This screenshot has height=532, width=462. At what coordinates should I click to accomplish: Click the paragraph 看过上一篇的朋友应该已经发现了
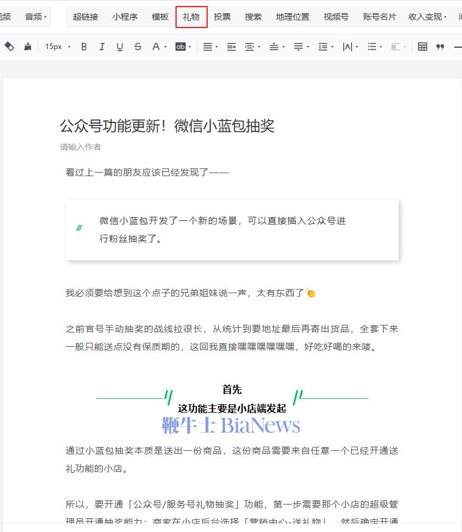tap(147, 173)
